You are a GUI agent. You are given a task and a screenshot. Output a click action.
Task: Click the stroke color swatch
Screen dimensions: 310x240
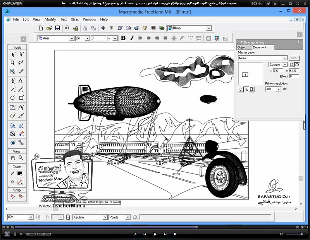point(20,174)
